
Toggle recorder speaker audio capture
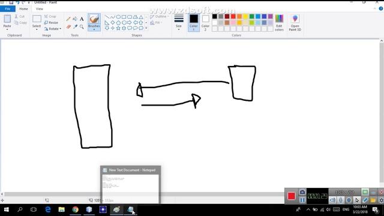coord(332,200)
